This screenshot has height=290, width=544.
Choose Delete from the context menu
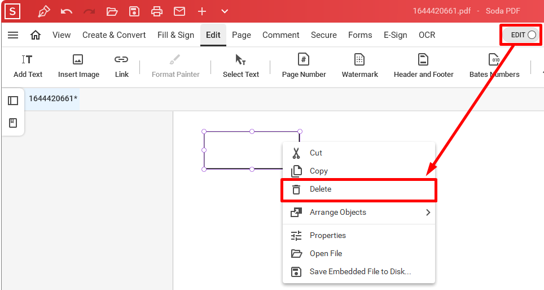point(359,189)
